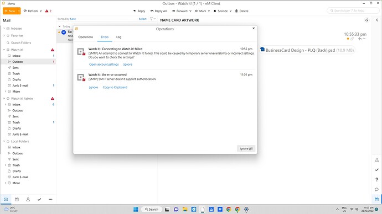Reply to the selected message
Image resolution: width=382 pixels, height=214 pixels.
point(139,11)
